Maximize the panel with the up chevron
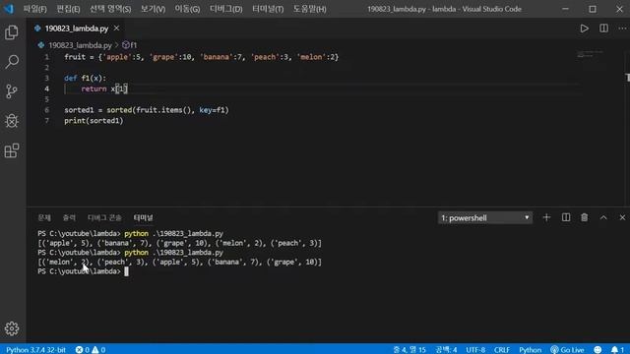Screen dimensions: 630x354 click(x=603, y=217)
